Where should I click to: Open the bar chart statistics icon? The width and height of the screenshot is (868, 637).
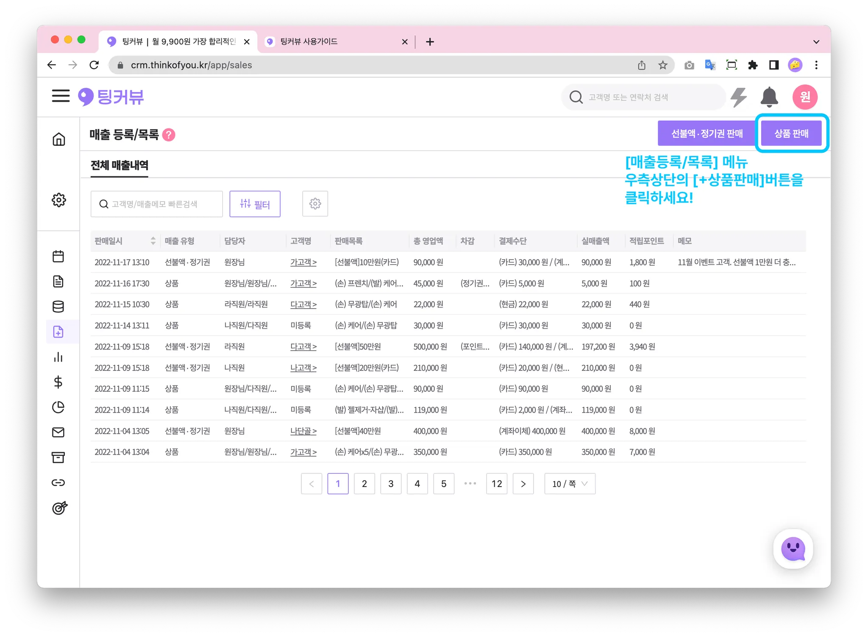(58, 357)
